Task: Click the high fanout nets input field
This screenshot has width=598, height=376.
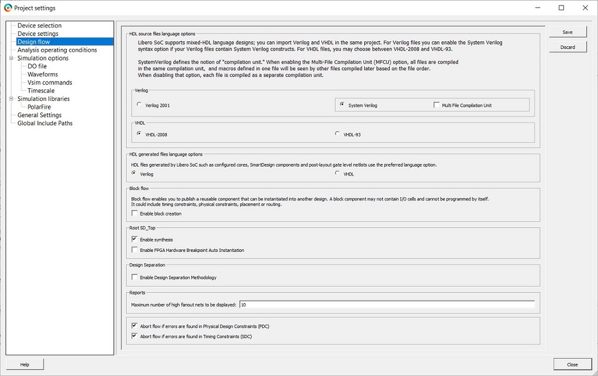Action: point(386,305)
